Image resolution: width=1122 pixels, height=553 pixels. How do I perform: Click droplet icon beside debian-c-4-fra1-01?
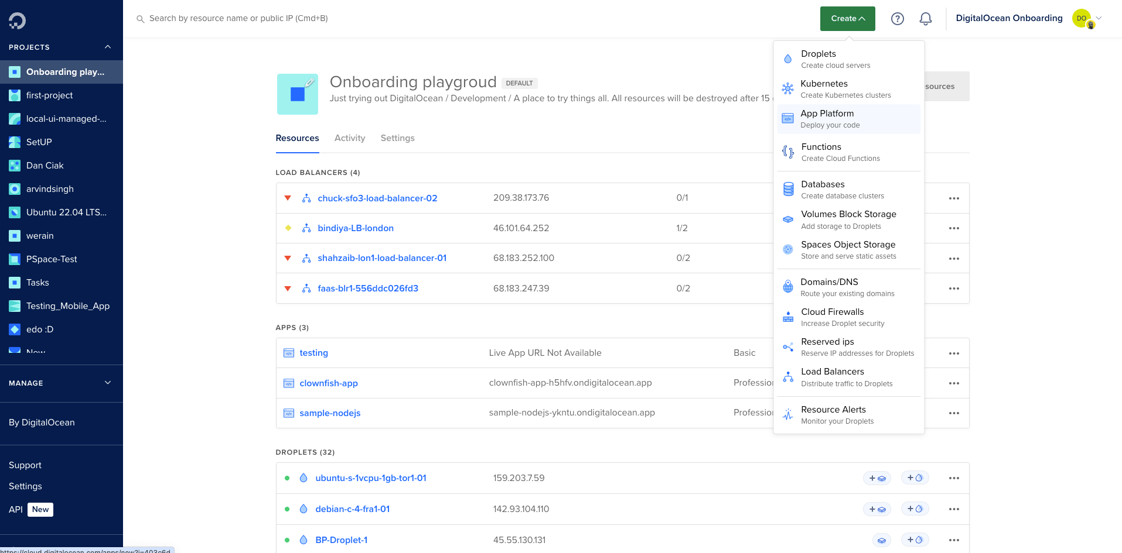303,509
